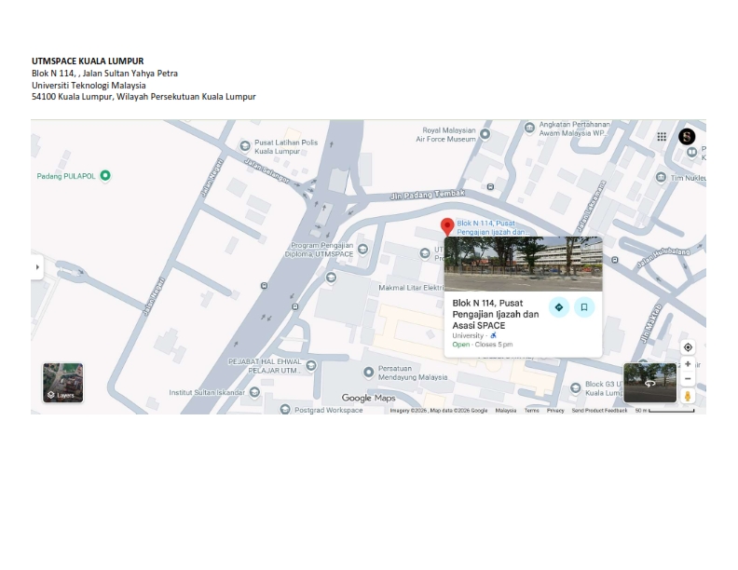Click the Terms link in the map footer
The image size is (738, 570).
click(x=531, y=411)
